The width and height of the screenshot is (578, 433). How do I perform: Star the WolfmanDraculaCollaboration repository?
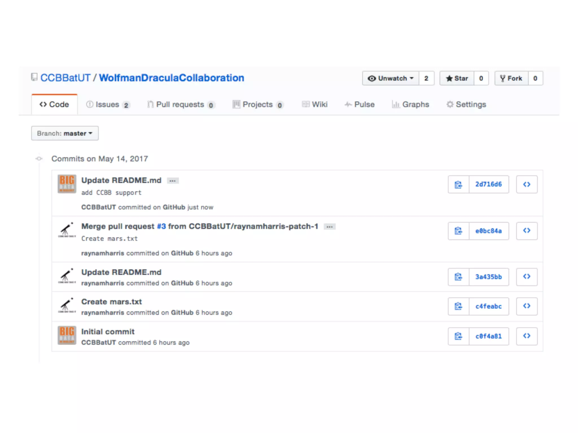click(457, 78)
